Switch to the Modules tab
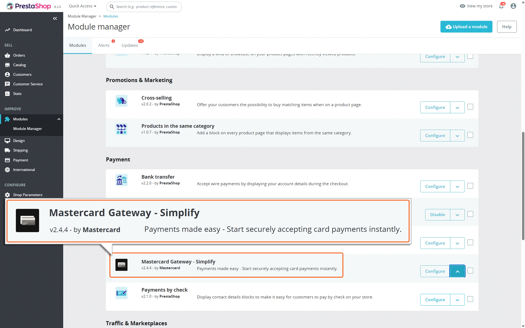Screen dimensions: 525x328 [78, 45]
